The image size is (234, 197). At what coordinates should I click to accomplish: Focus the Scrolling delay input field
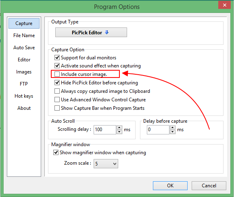(x=105, y=130)
